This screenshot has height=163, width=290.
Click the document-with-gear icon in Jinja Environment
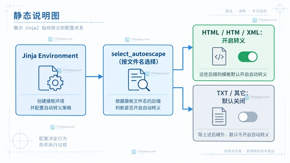51,78
